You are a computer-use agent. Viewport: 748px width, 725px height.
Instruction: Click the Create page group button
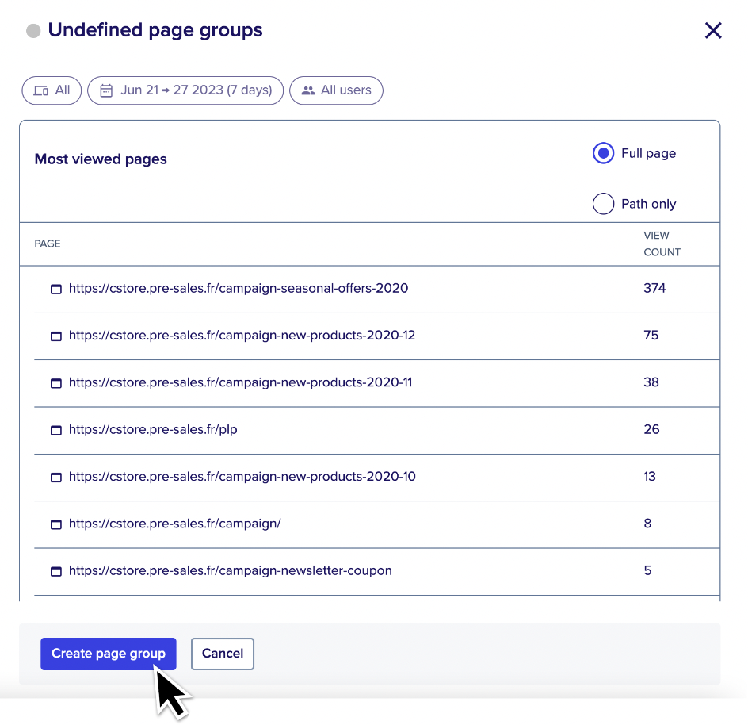click(109, 654)
